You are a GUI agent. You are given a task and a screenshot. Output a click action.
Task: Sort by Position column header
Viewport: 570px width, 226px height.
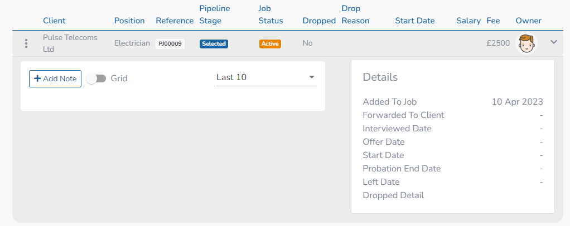(129, 21)
